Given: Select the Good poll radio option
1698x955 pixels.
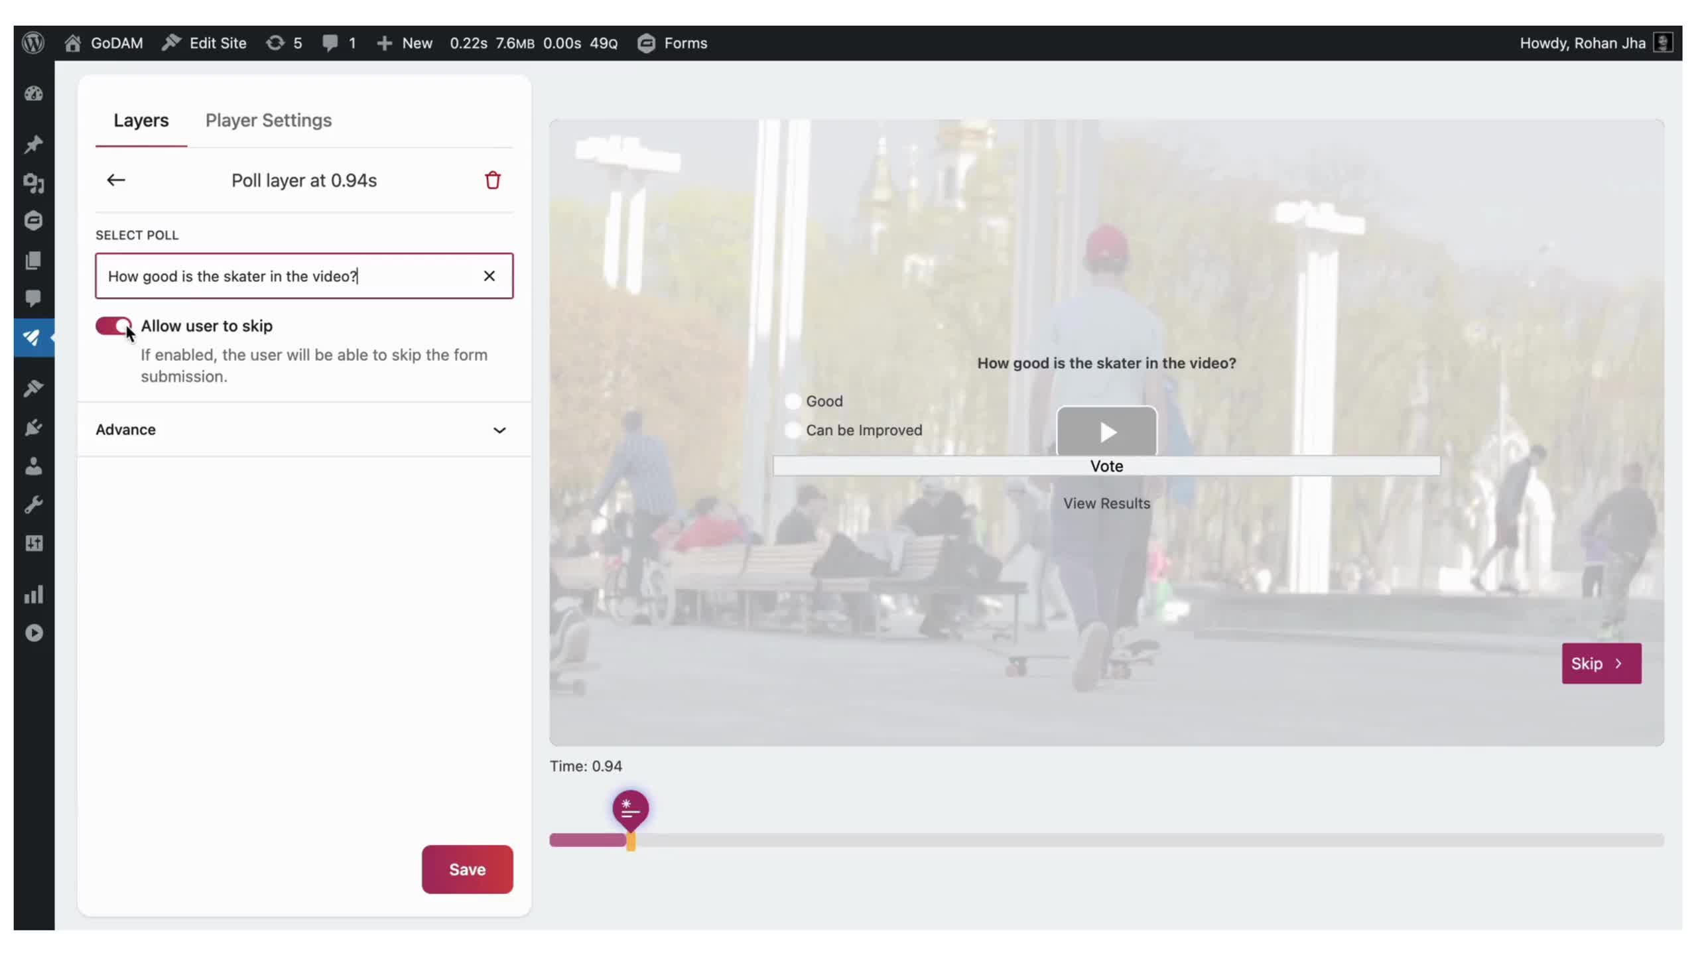Looking at the screenshot, I should click(793, 401).
